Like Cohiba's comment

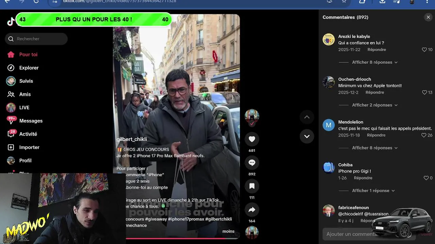click(426, 178)
